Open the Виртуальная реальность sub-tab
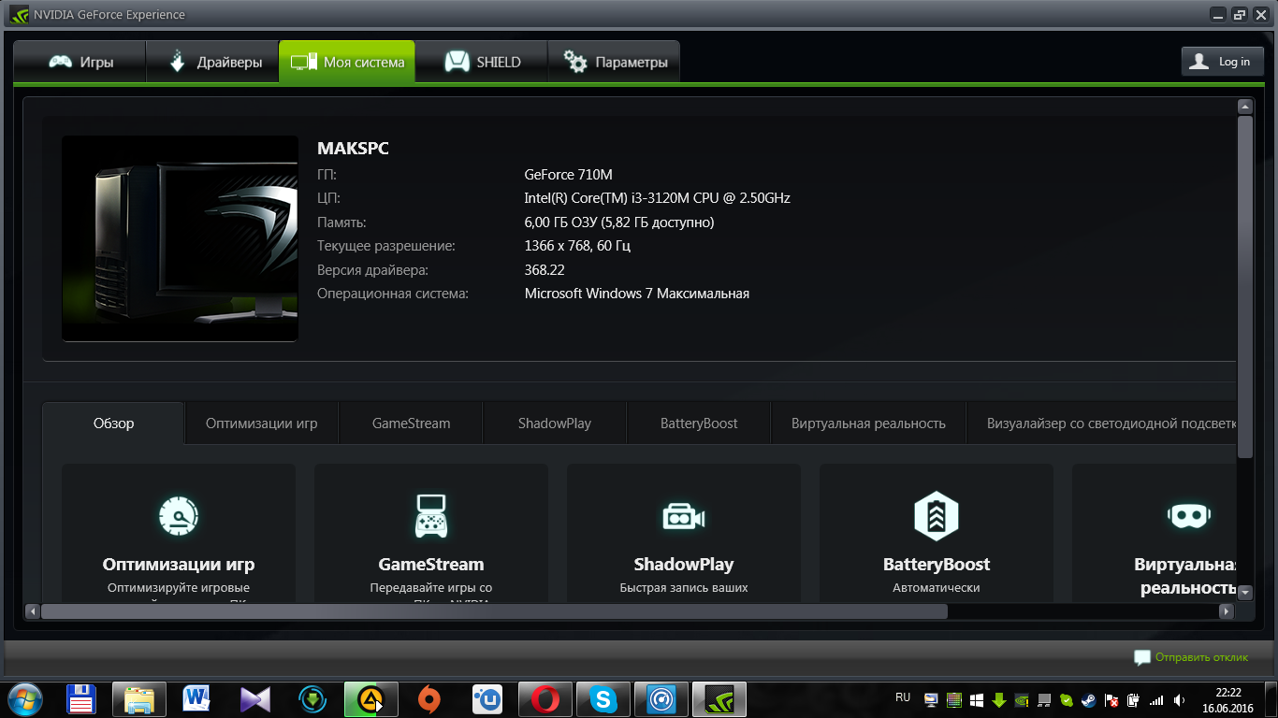1278x718 pixels. click(x=868, y=424)
